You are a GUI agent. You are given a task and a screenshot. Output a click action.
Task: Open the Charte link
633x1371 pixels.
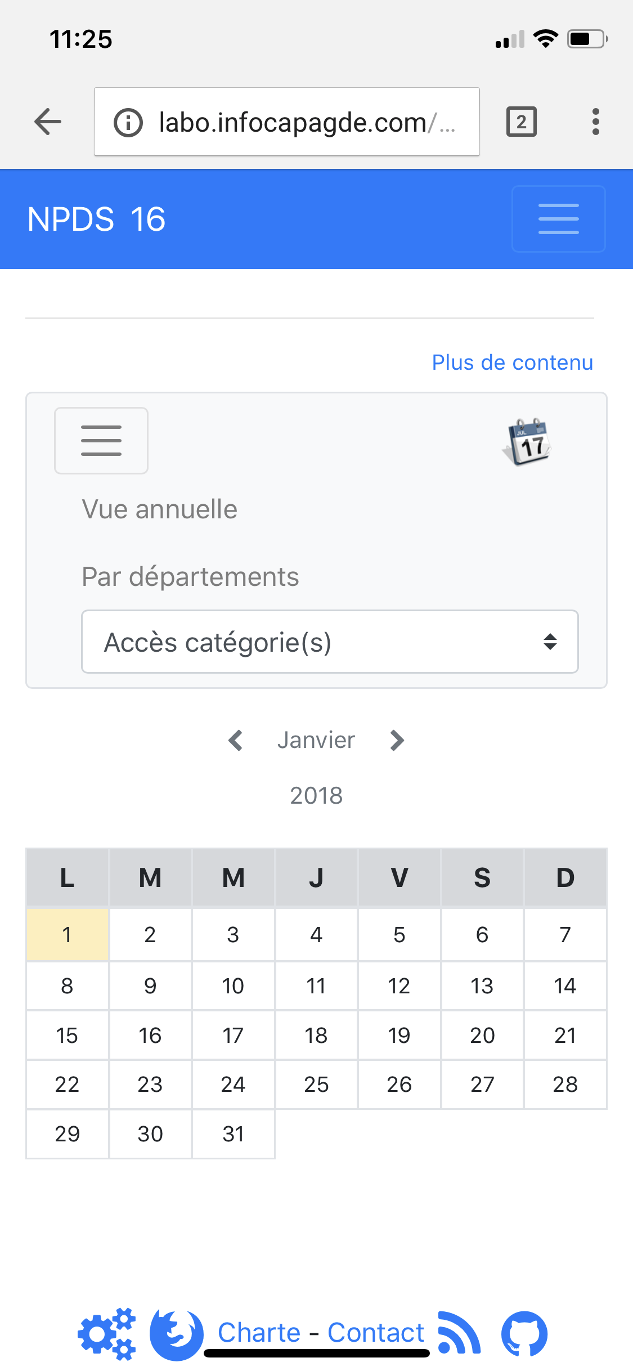(259, 1333)
